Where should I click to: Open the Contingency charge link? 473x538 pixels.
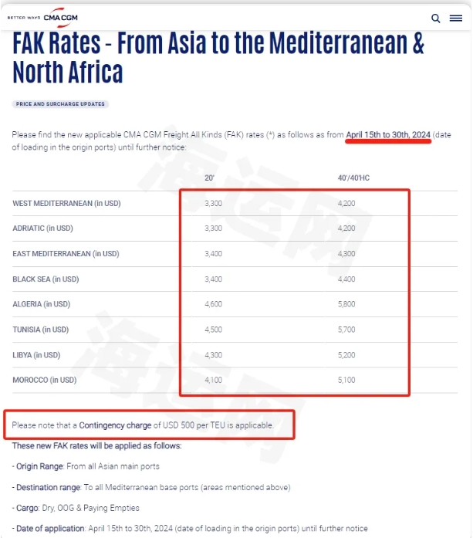[x=115, y=425]
